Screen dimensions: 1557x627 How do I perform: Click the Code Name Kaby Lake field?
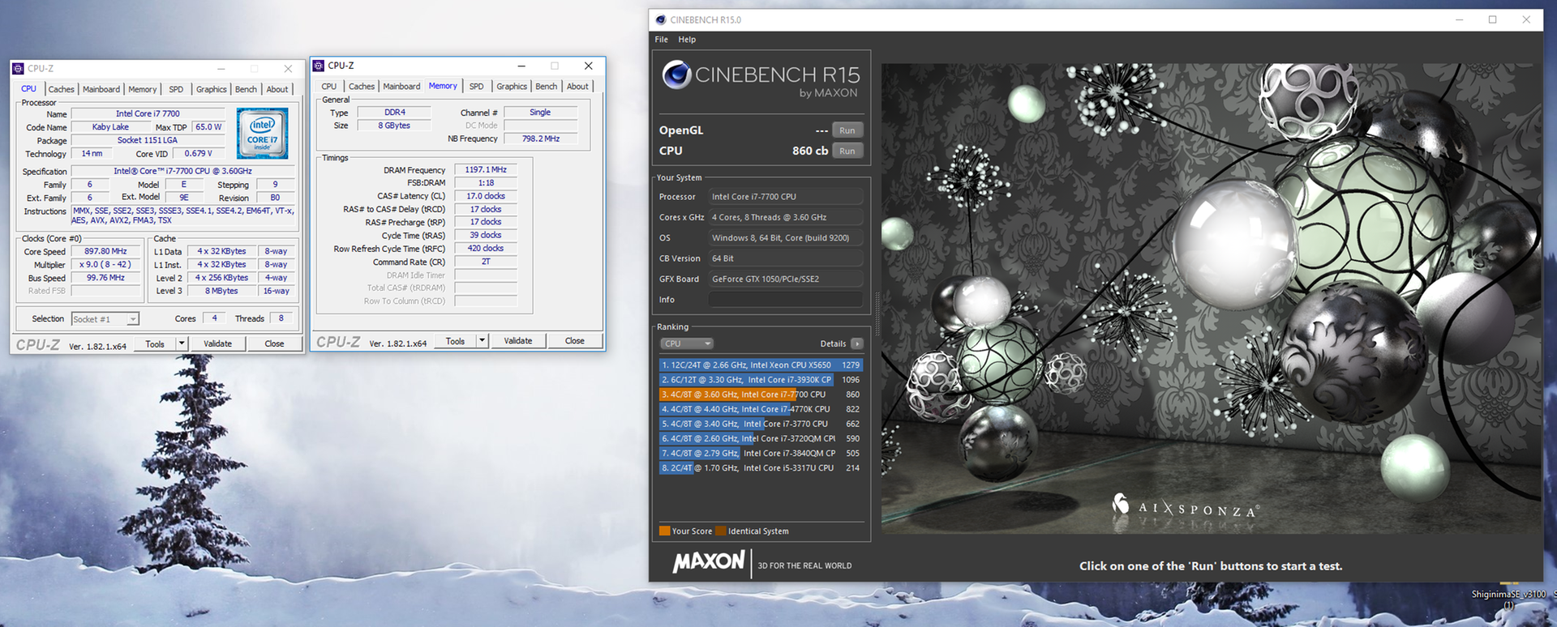(x=110, y=127)
